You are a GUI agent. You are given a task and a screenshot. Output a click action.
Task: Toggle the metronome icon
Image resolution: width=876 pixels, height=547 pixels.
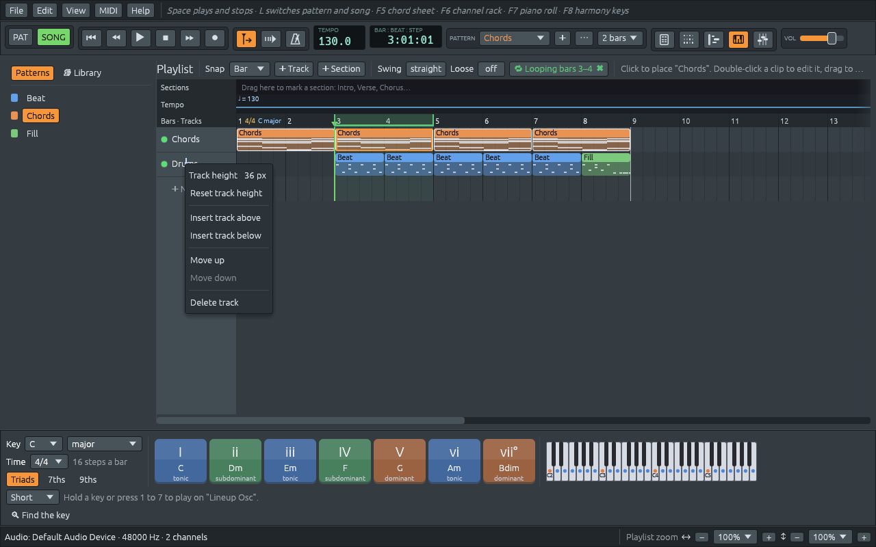coord(296,38)
